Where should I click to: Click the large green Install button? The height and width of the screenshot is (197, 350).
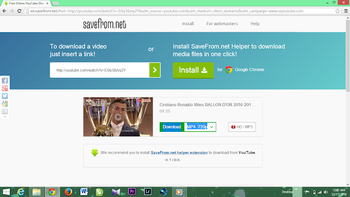click(x=193, y=70)
